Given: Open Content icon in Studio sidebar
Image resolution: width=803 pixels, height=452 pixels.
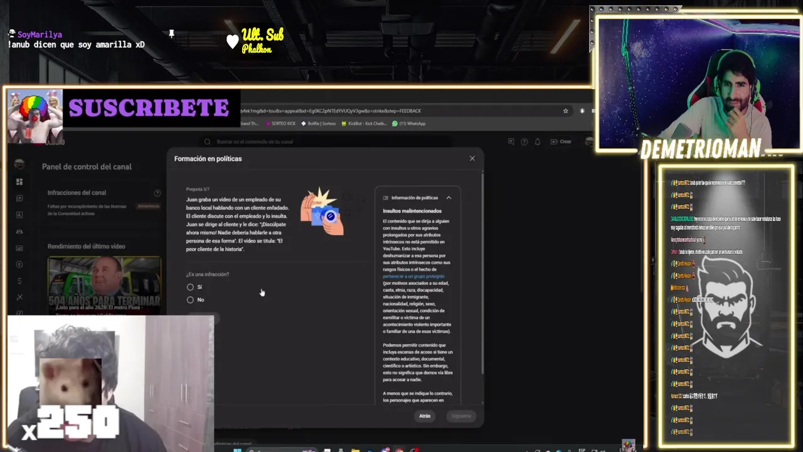Looking at the screenshot, I should click(x=19, y=198).
